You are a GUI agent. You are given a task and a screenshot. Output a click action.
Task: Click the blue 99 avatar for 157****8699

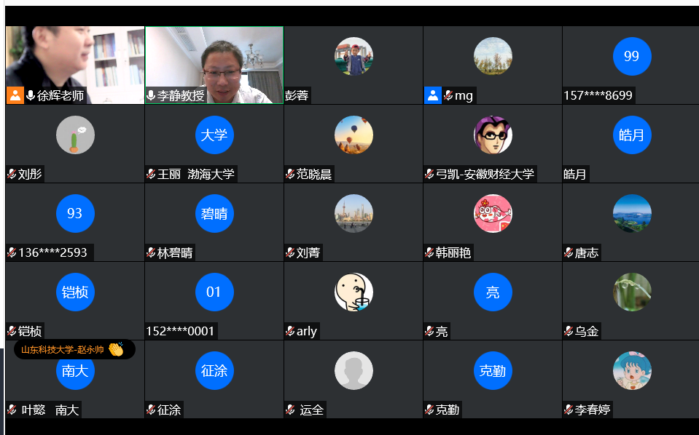[x=632, y=56]
